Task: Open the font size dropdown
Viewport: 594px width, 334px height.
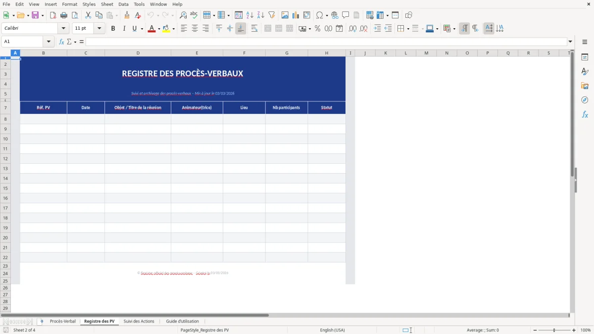Action: click(x=99, y=28)
